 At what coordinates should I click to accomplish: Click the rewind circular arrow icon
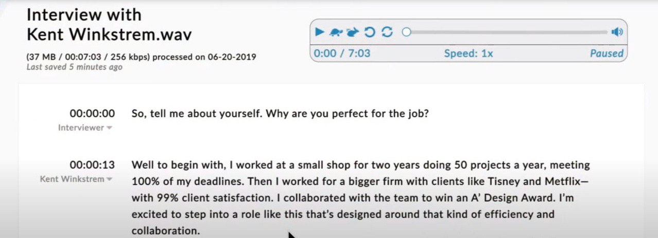[x=369, y=32]
